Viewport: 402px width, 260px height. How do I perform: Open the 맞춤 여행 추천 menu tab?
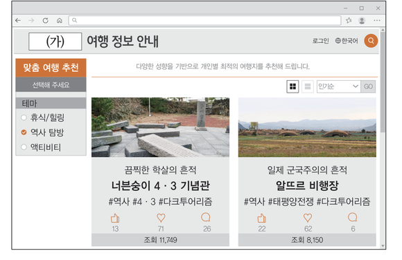[51, 68]
